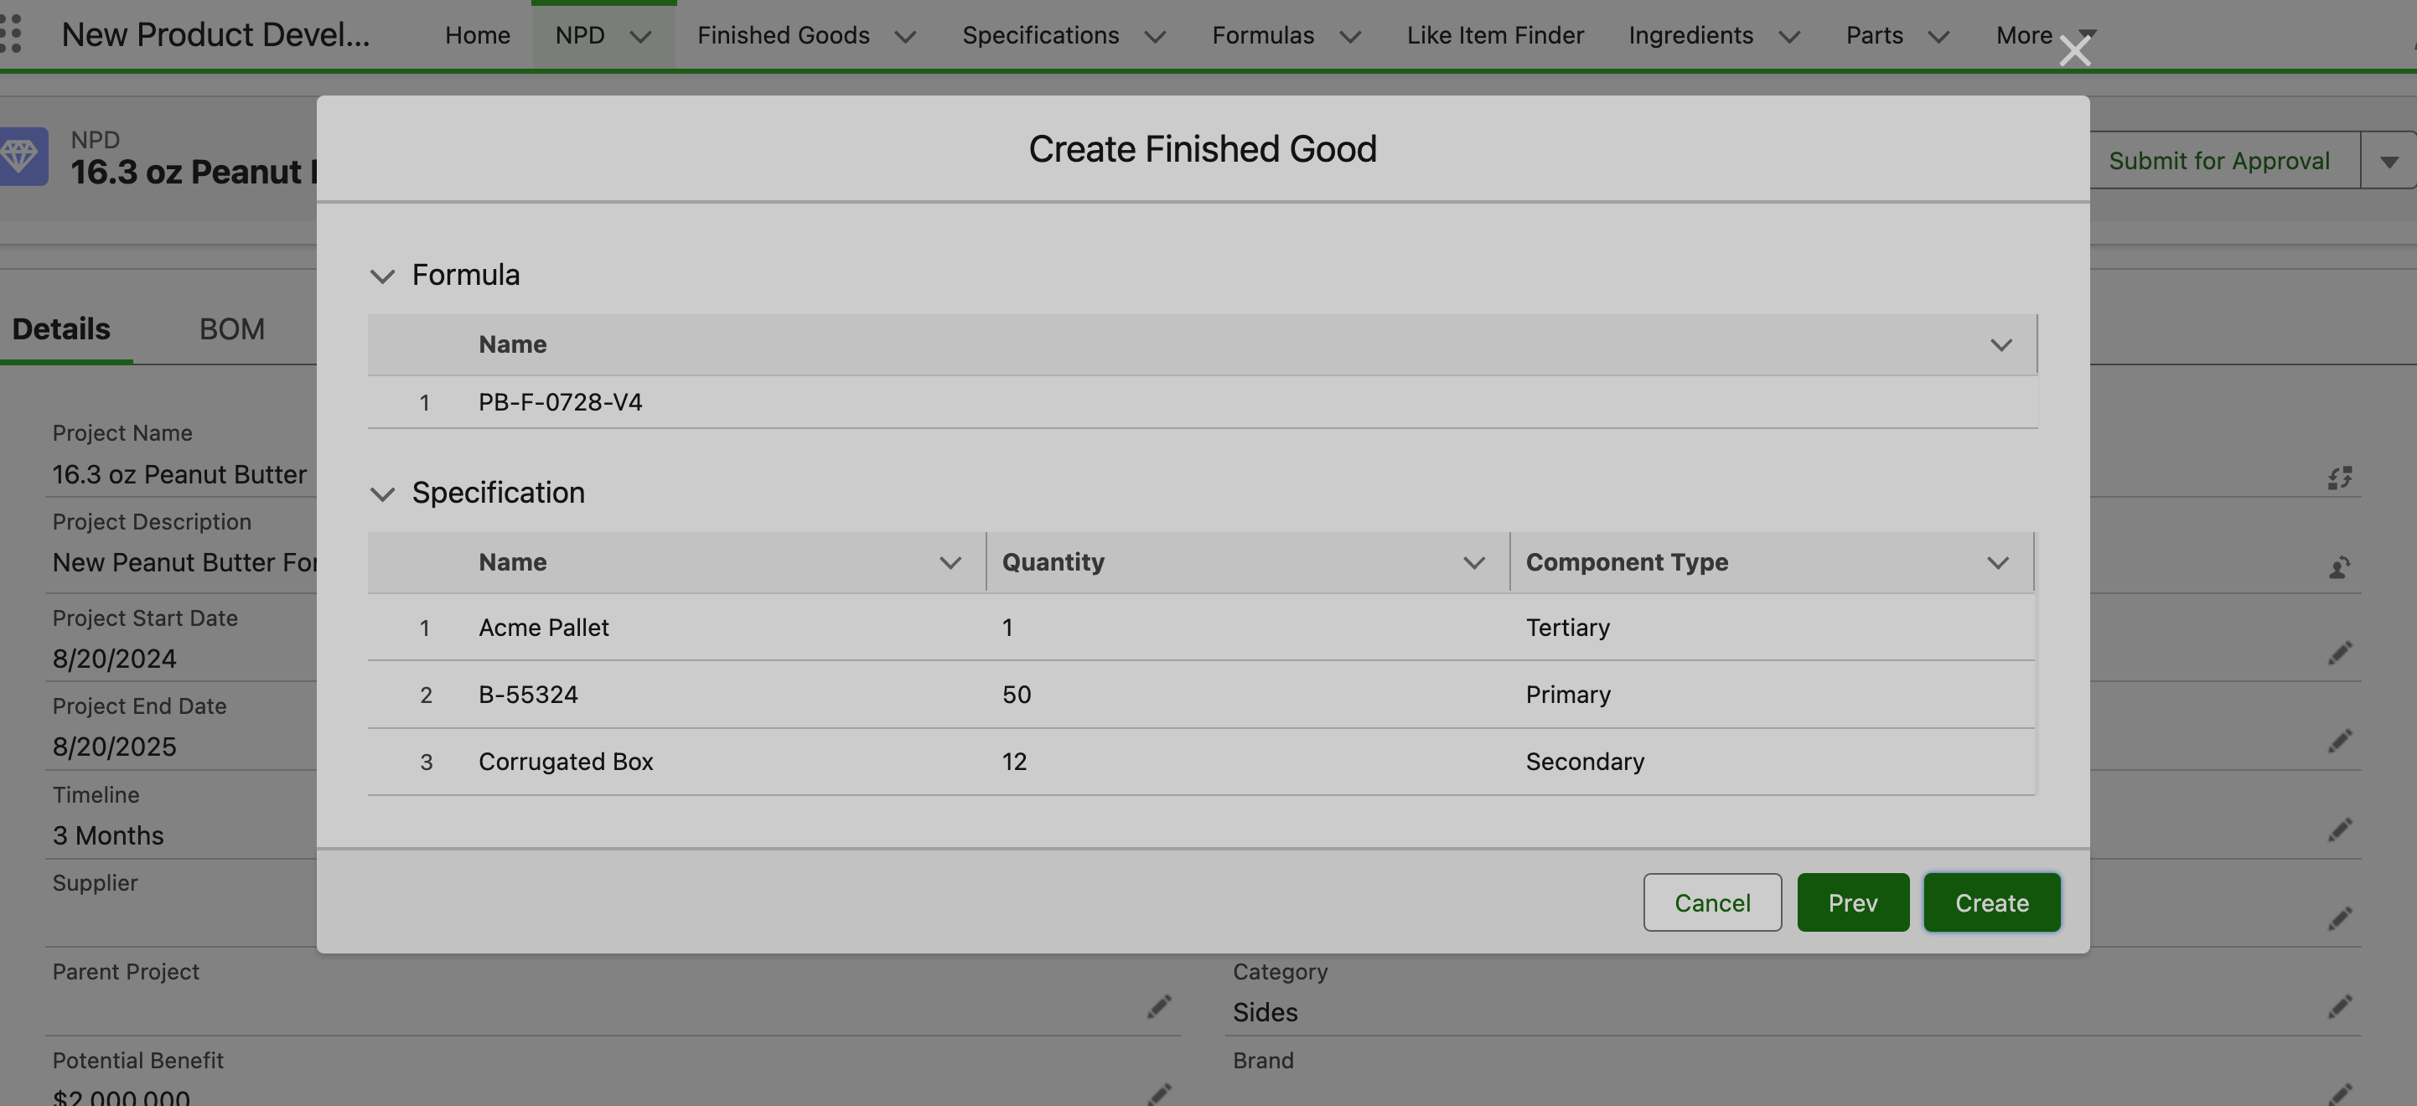Switch to the BOM tab

[x=232, y=329]
